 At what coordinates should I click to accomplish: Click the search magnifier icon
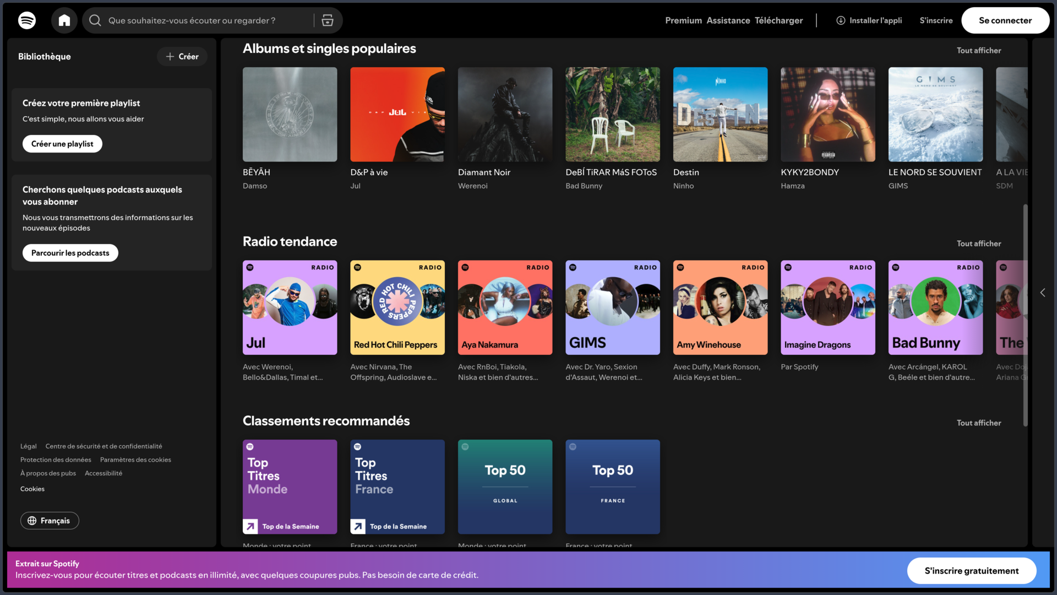[95, 20]
